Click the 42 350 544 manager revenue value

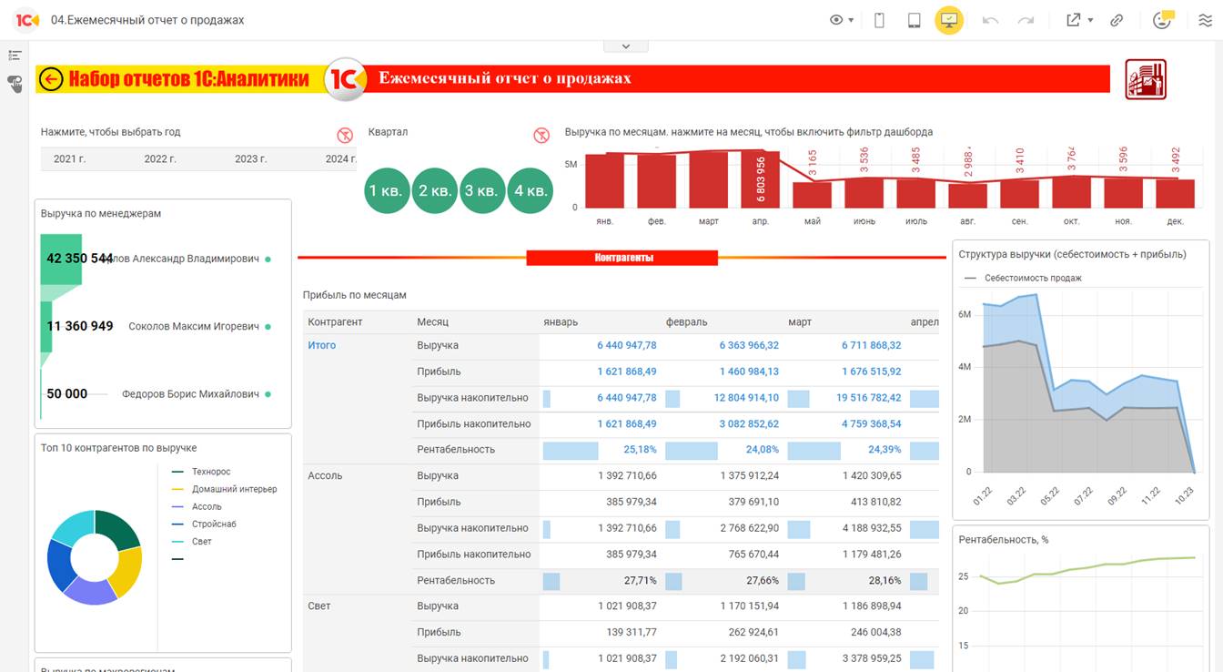pos(80,259)
